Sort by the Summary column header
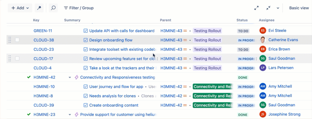This screenshot has height=119, width=312. click(x=72, y=20)
